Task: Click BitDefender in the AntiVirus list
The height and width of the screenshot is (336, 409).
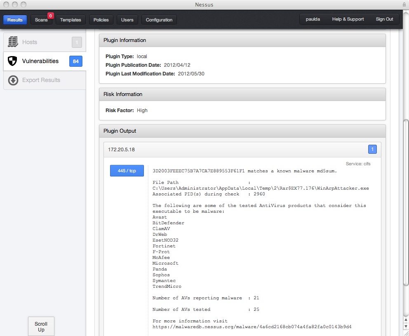Action: point(168,223)
